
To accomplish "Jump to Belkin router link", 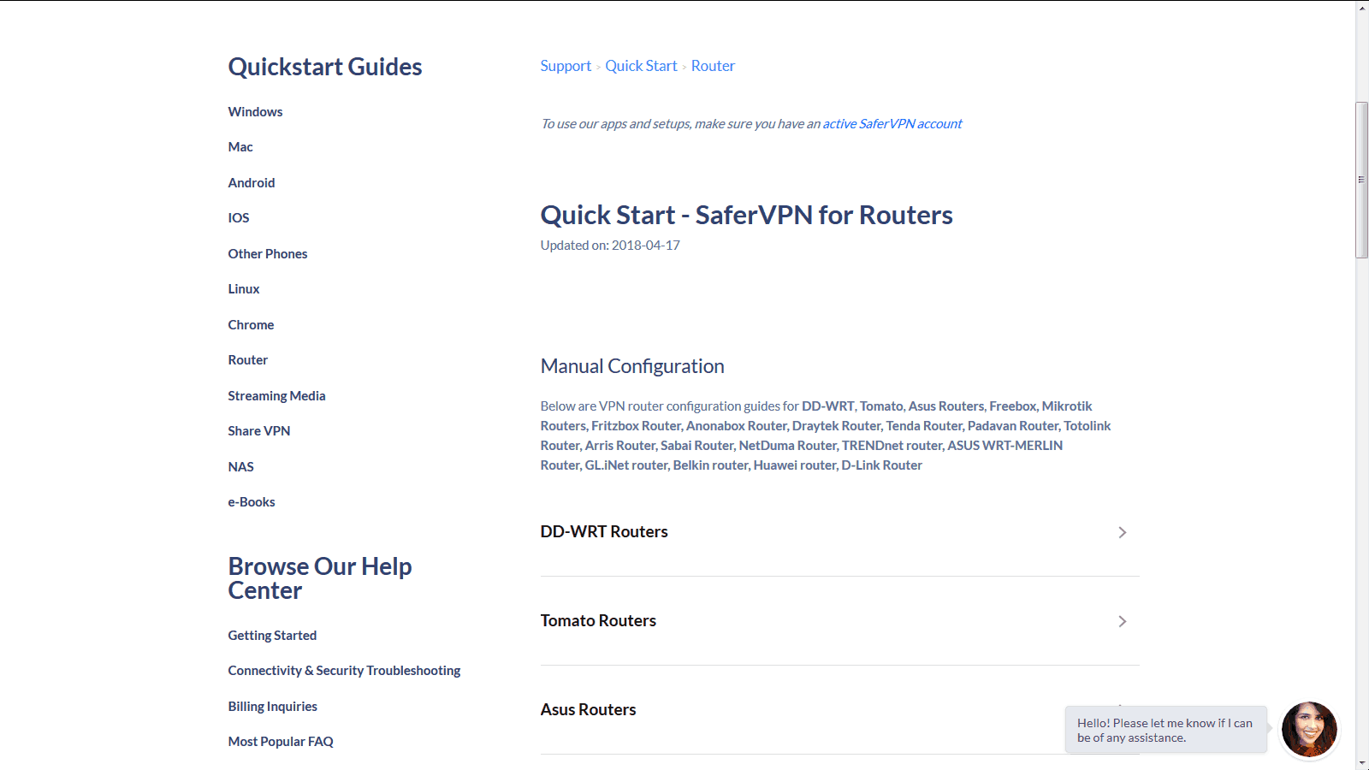I will 710,465.
